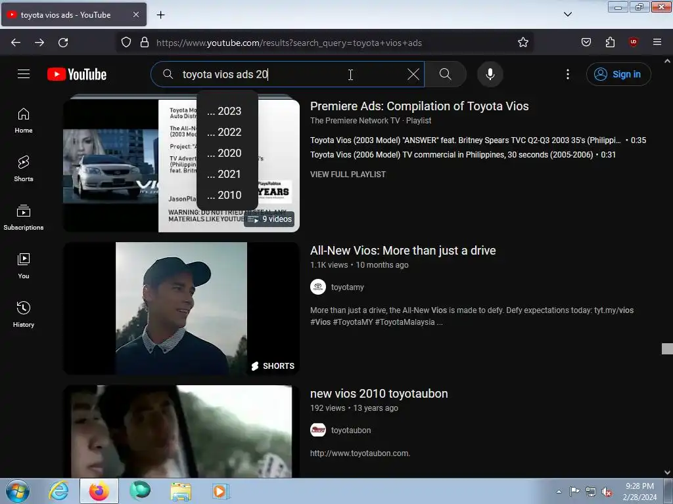
Task: Reload the page
Action: [63, 43]
